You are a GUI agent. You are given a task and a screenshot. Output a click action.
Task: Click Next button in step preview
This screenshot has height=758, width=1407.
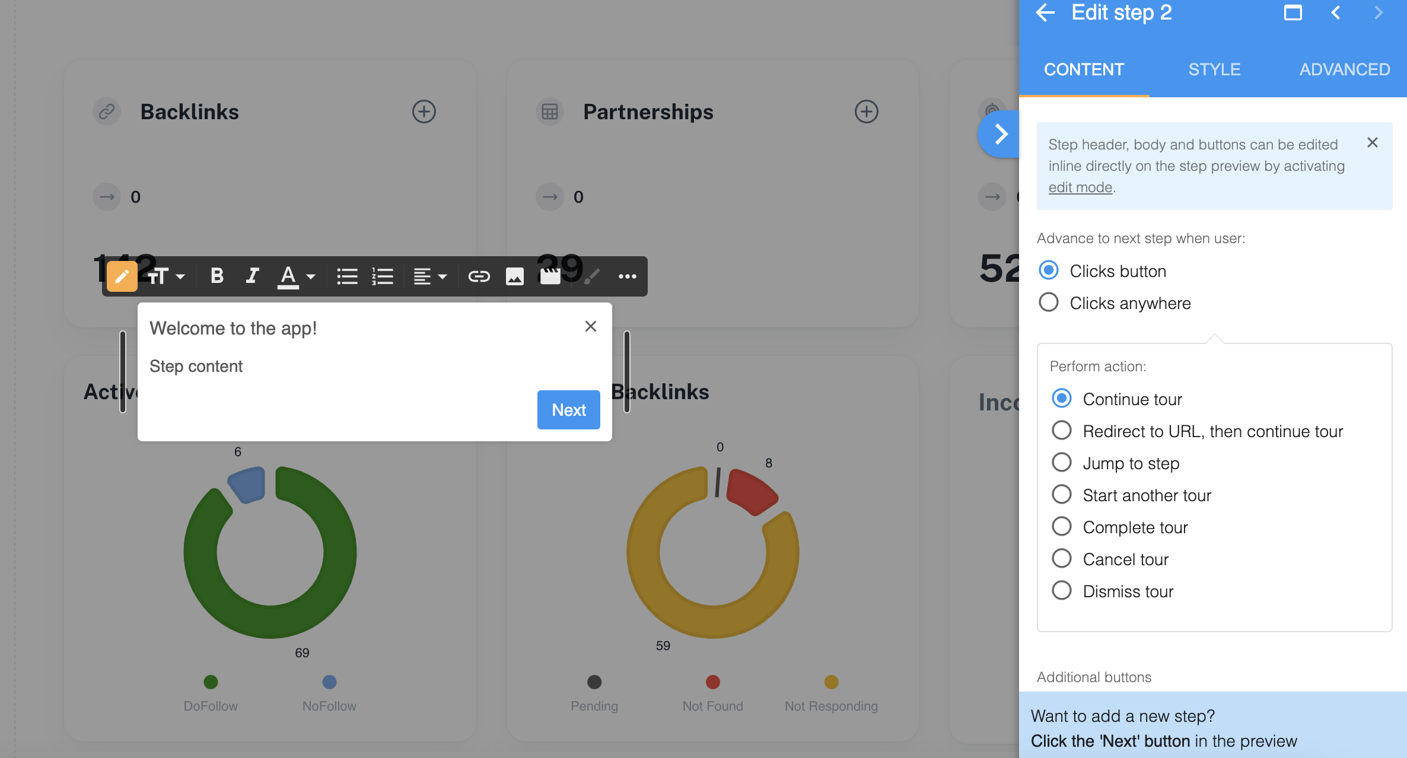click(568, 410)
